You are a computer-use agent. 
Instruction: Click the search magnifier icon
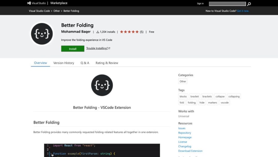[x=249, y=4]
